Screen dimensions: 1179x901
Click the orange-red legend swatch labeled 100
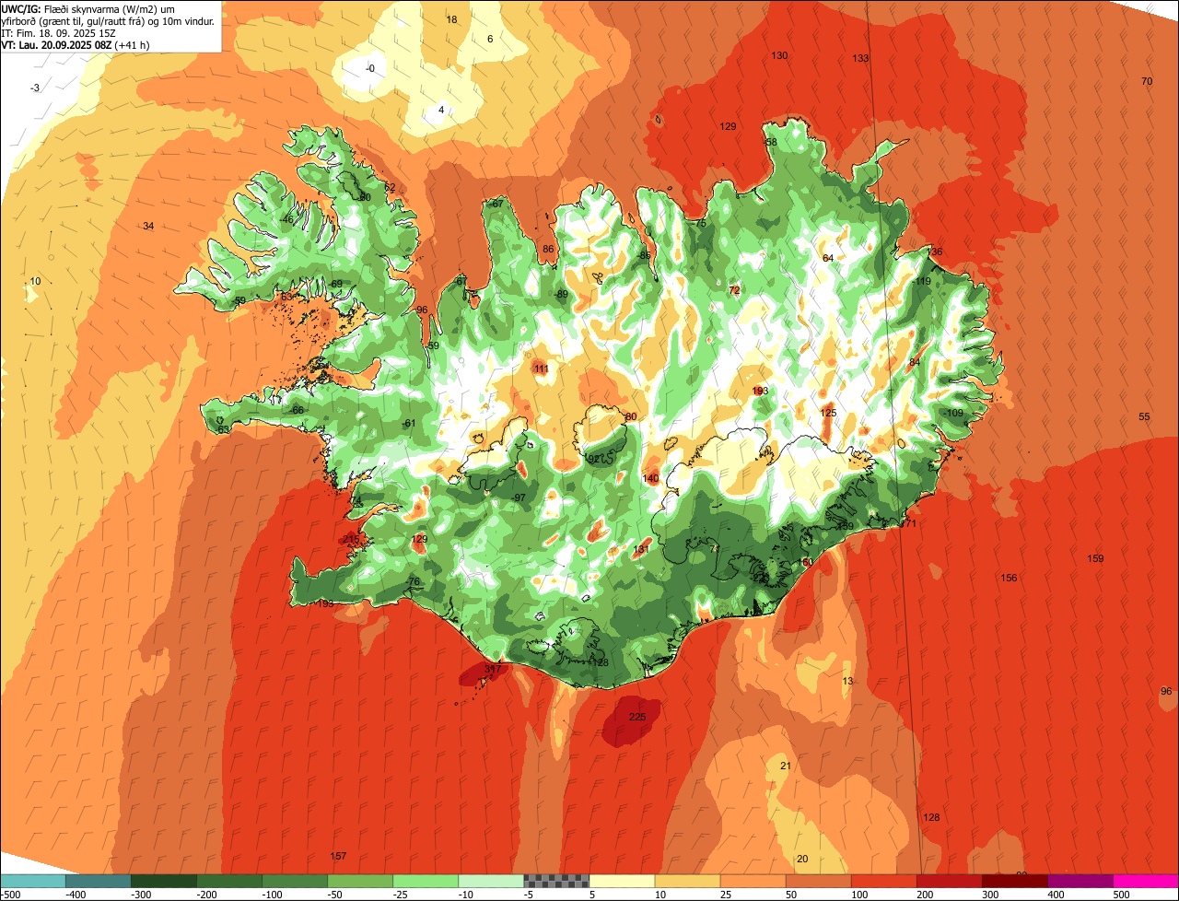tap(882, 881)
